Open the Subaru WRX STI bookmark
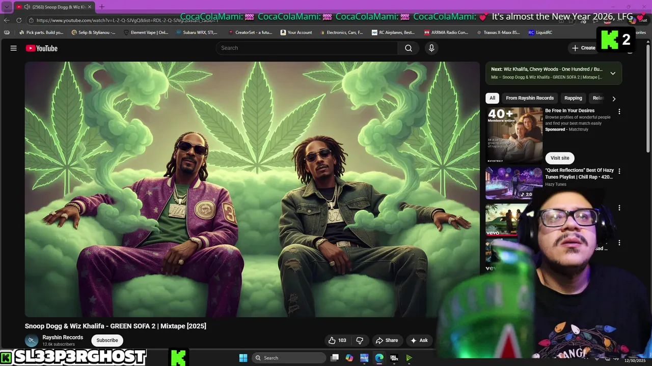Viewport: 652px width, 366px height. pos(197,33)
